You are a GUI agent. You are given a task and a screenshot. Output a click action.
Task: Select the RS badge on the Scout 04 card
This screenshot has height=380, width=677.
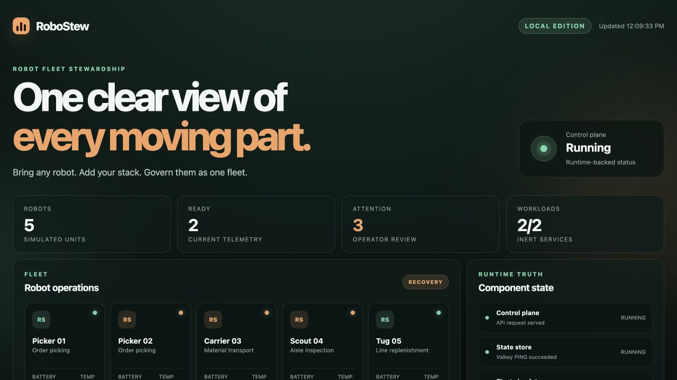[x=299, y=319]
